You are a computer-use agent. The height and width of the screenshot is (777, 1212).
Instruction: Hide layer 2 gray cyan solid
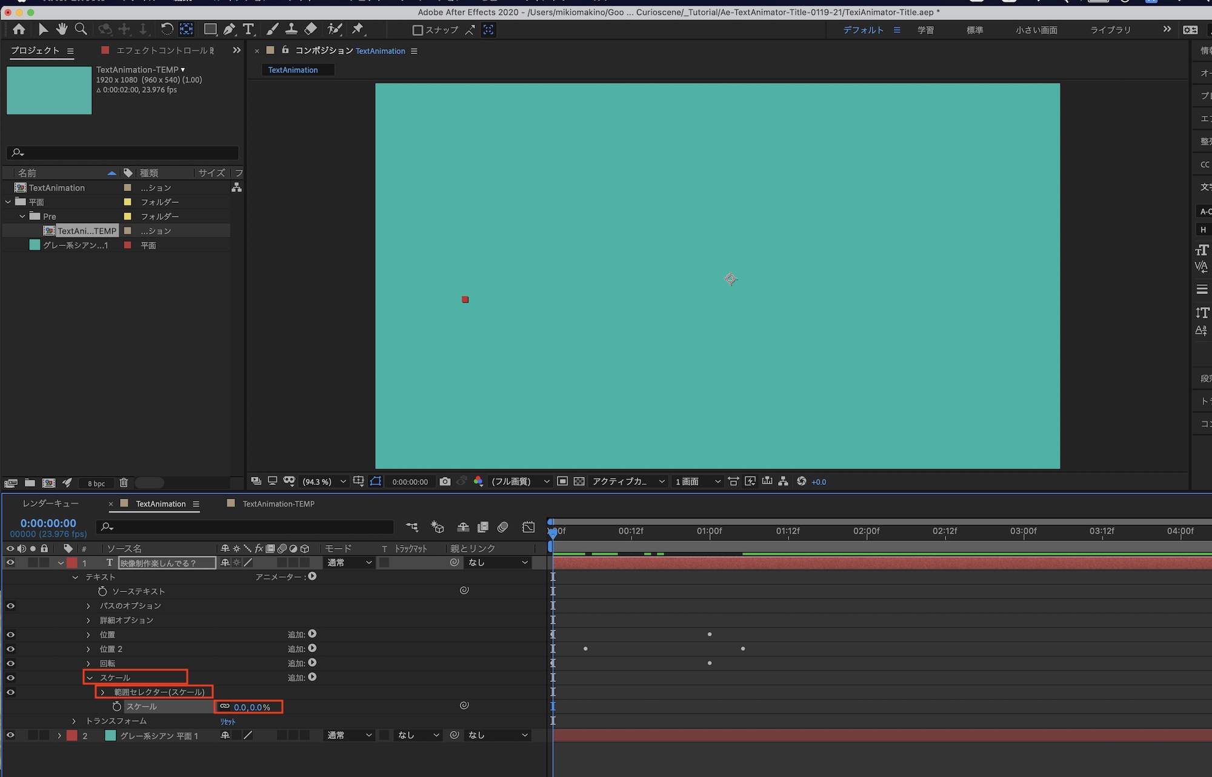(10, 735)
